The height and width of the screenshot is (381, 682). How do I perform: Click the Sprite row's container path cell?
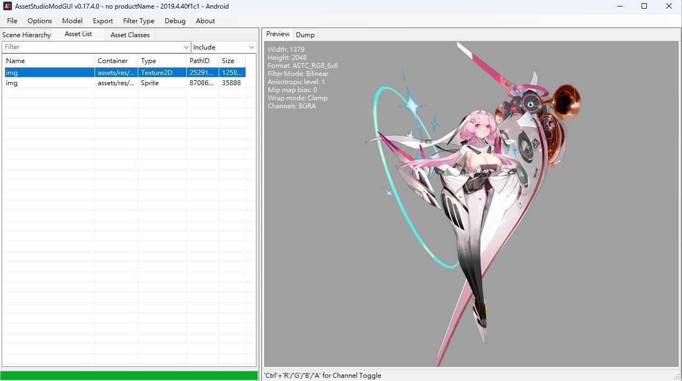pos(116,83)
